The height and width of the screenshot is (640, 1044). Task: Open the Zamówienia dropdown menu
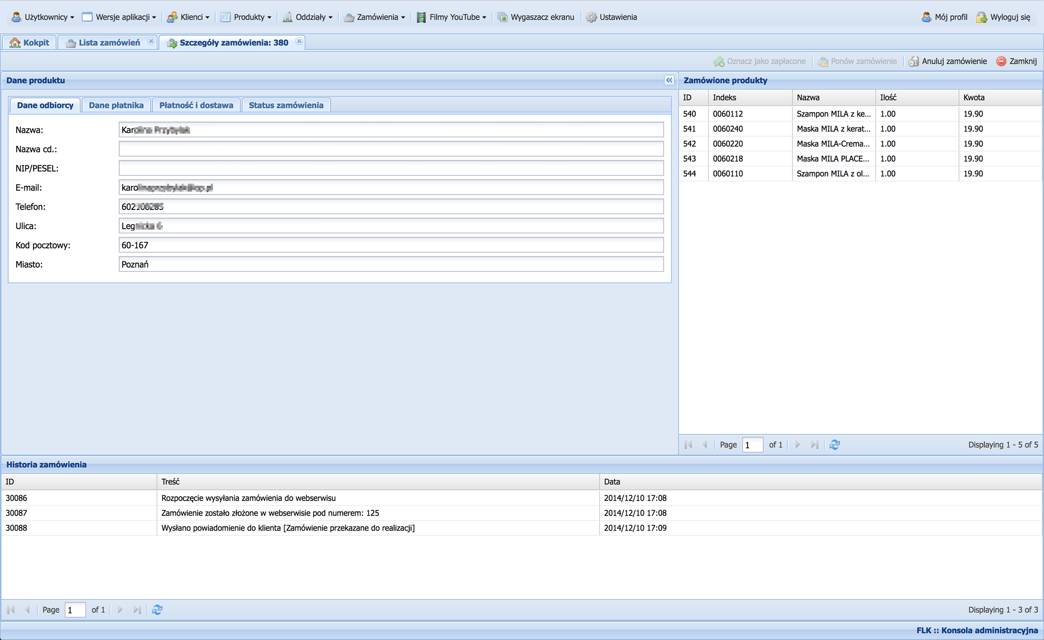click(375, 18)
